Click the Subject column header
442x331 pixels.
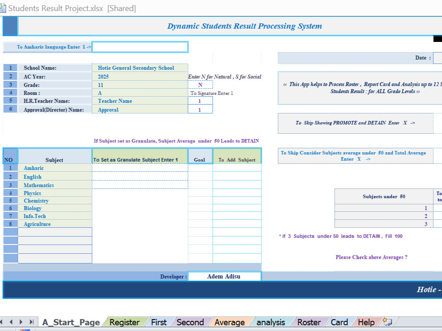pyautogui.click(x=55, y=156)
